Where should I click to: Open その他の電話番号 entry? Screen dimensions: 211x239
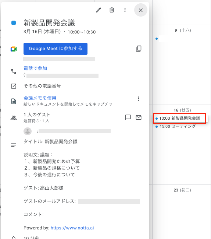(x=42, y=86)
